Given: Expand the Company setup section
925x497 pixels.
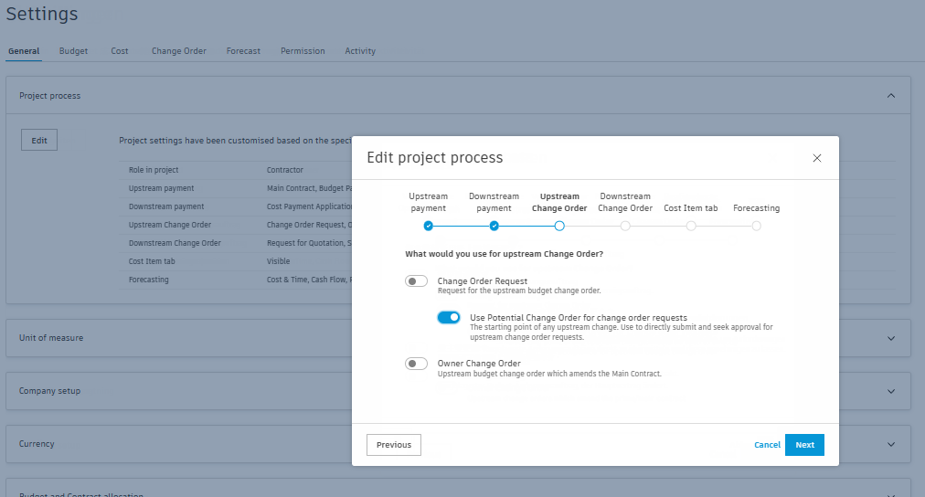Looking at the screenshot, I should point(891,391).
